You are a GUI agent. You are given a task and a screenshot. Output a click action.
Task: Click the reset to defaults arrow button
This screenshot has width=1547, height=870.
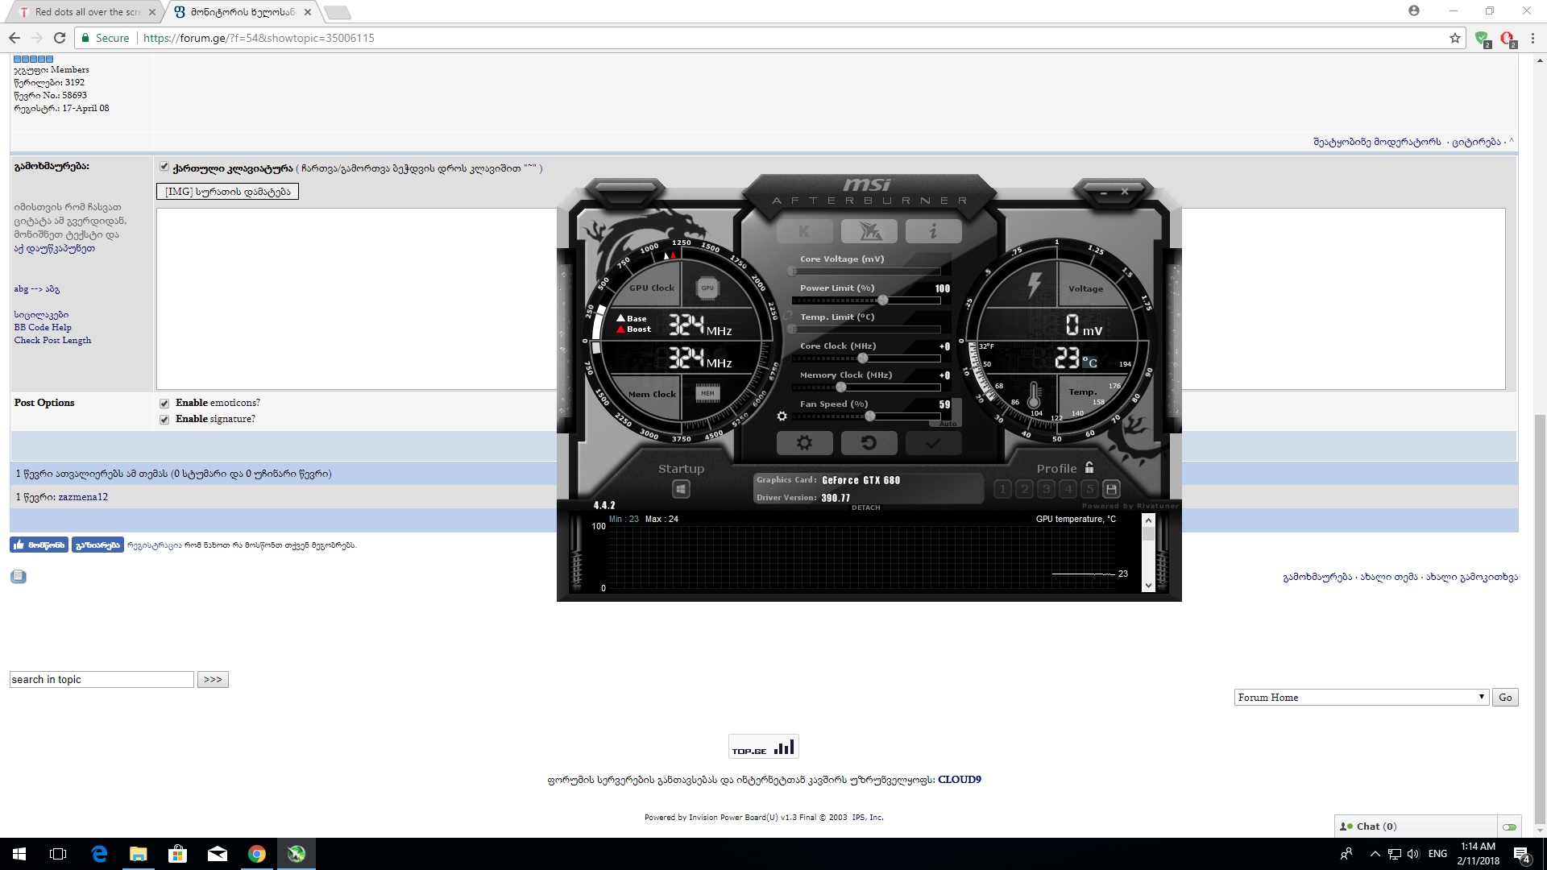(869, 443)
